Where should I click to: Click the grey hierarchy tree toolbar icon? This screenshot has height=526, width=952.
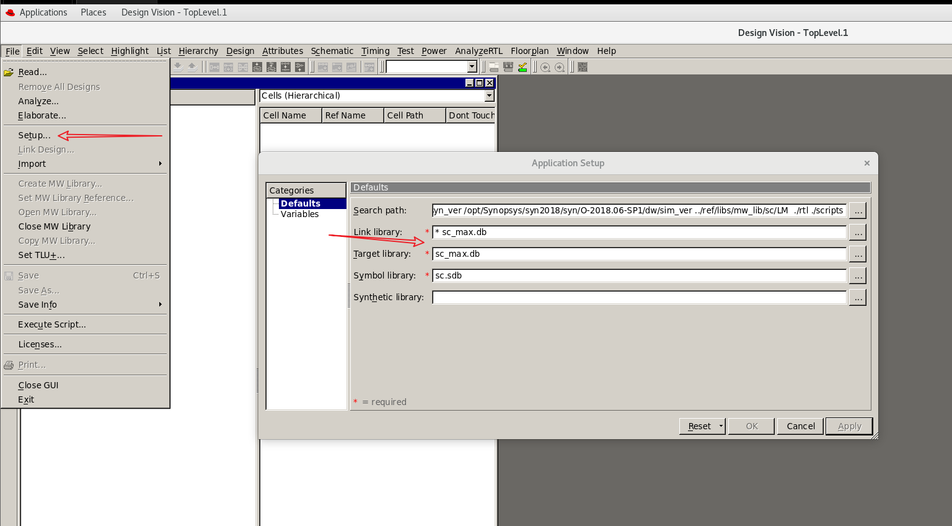click(243, 67)
